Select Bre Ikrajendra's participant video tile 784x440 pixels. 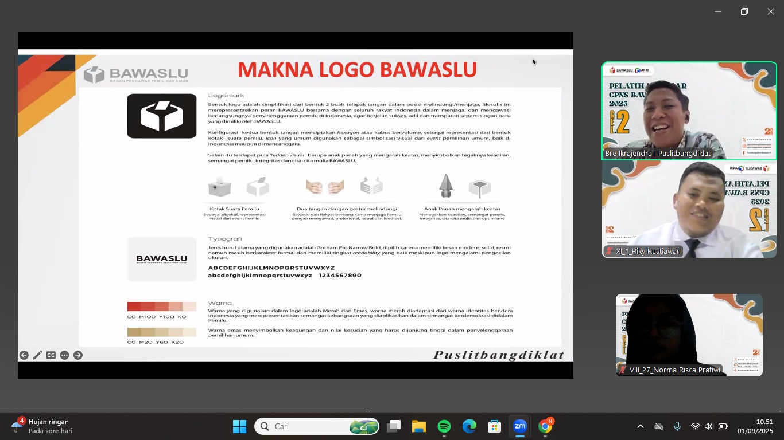[688, 111]
